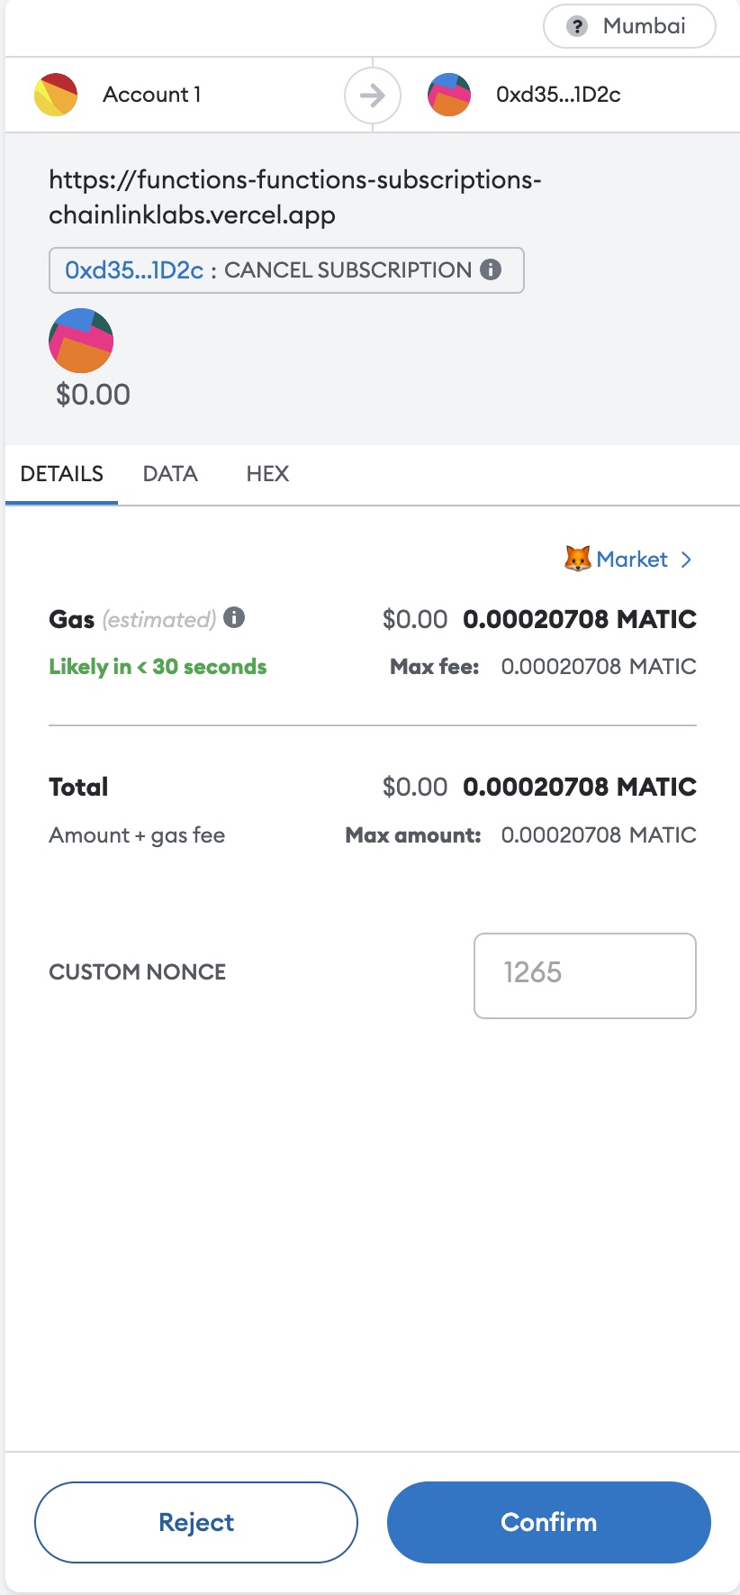Click the Account 1 avatar icon
The image size is (740, 1595).
(56, 94)
